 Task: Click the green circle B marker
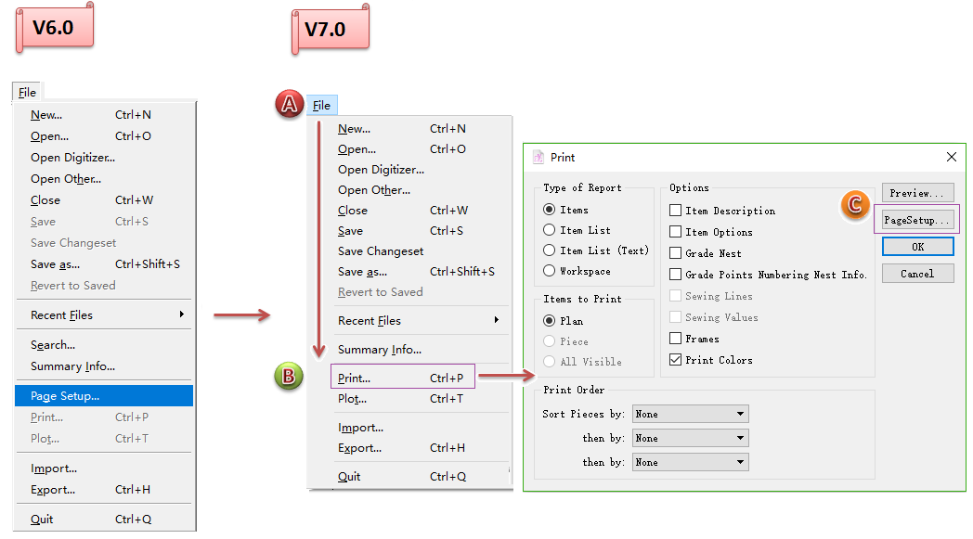(290, 377)
